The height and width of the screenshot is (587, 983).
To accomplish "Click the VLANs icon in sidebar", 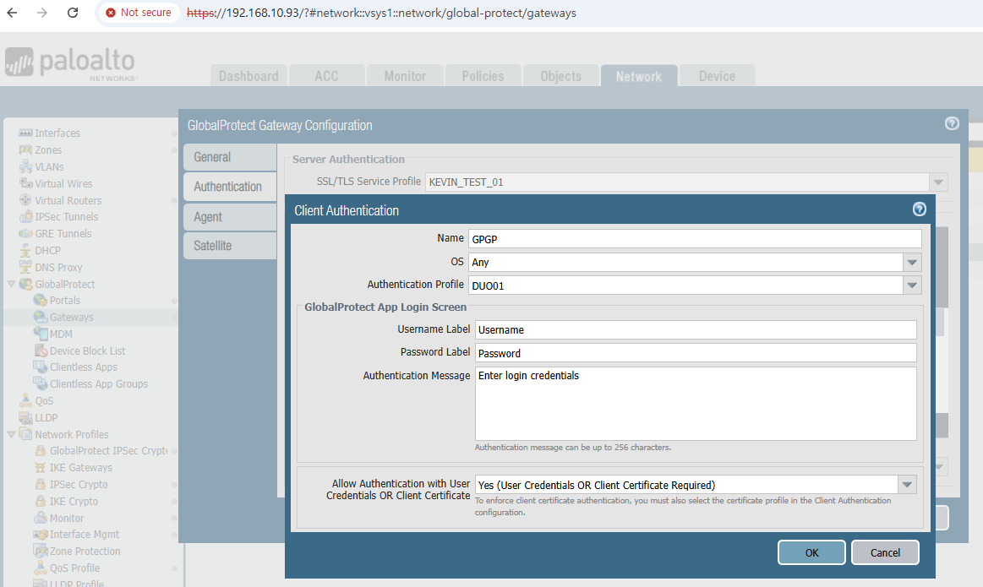I will coord(25,166).
